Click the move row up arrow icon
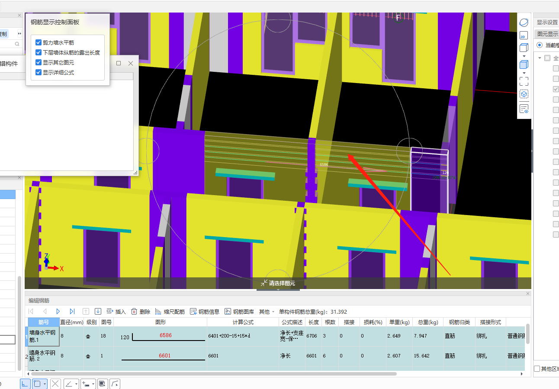This screenshot has width=559, height=389. (x=86, y=312)
